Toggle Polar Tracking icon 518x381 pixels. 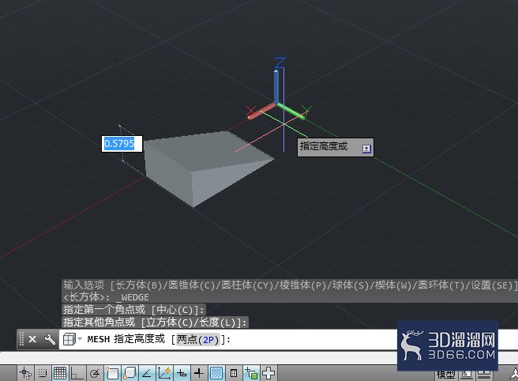coord(95,373)
